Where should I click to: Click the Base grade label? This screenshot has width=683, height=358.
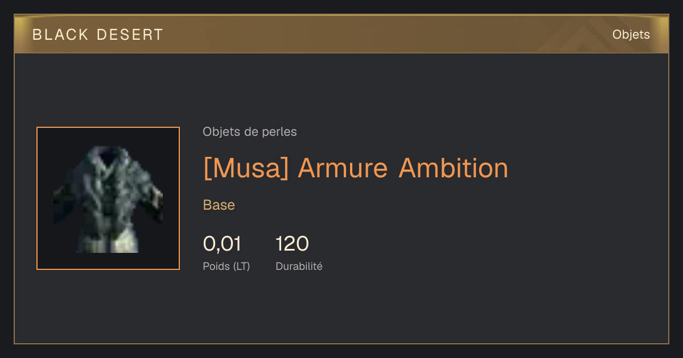(219, 205)
